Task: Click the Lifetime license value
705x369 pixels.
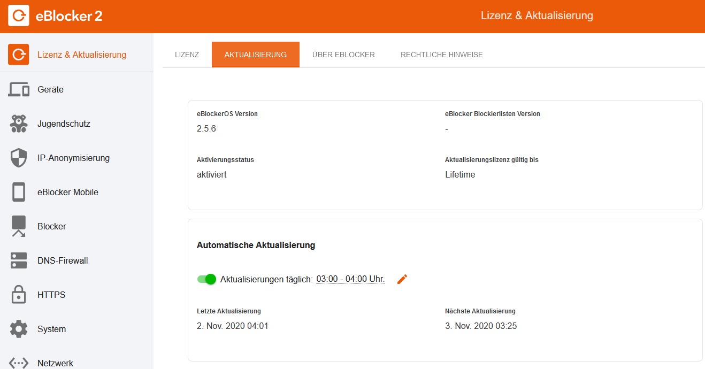Action: [460, 175]
